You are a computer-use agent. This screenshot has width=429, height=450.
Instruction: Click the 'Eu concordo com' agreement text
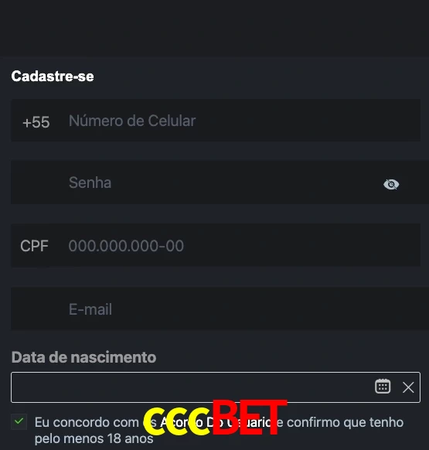pyautogui.click(x=87, y=422)
